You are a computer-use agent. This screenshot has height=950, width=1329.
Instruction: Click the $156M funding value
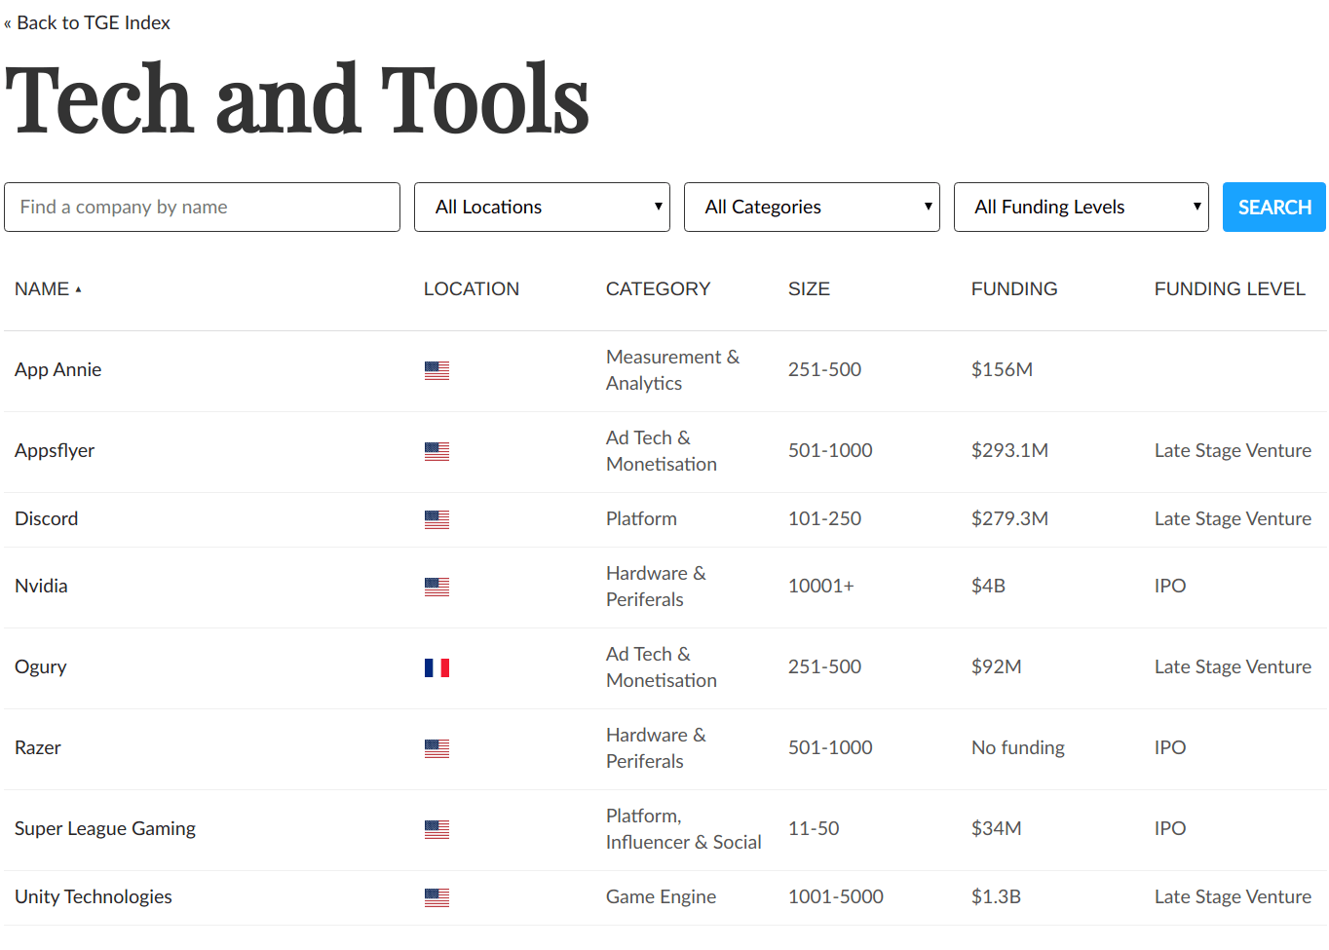tap(1003, 370)
